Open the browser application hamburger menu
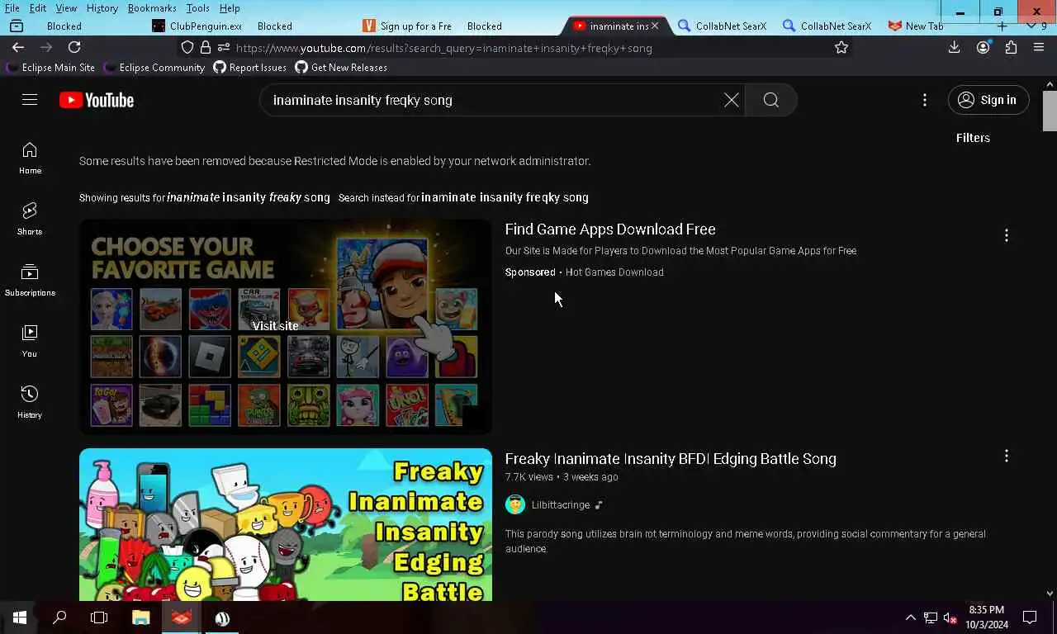The image size is (1057, 634). point(1039,48)
